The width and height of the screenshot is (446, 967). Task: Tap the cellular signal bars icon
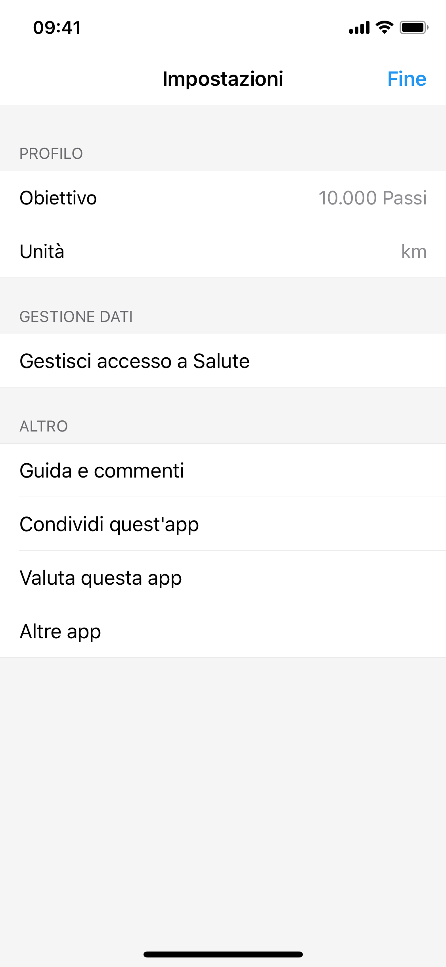tap(359, 27)
